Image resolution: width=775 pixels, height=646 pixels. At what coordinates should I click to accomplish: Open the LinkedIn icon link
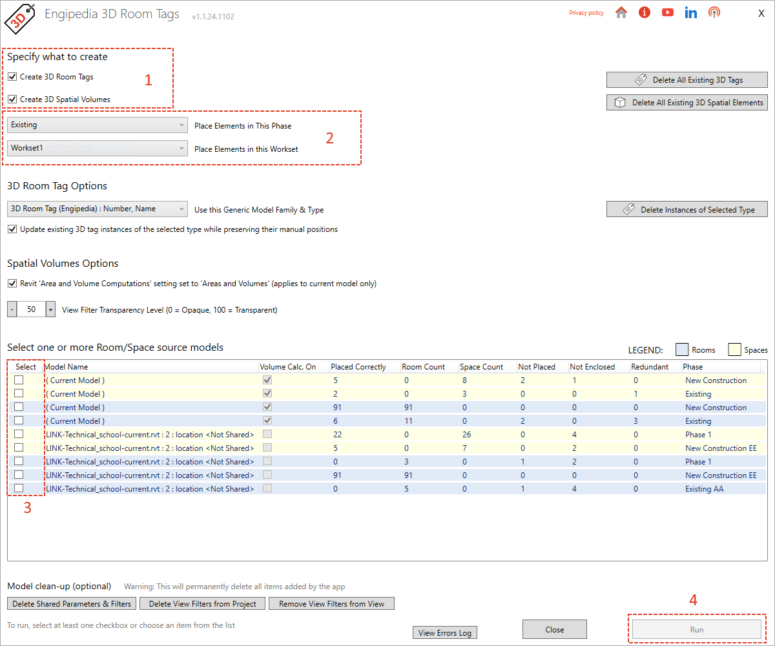click(x=691, y=12)
